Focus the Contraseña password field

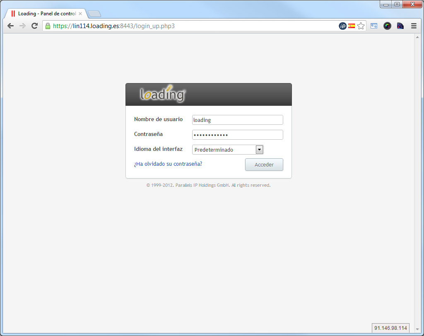(237, 135)
